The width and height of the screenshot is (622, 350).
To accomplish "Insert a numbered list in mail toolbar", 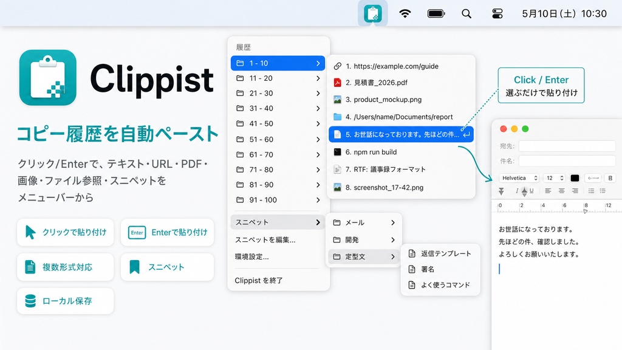I will (603, 191).
